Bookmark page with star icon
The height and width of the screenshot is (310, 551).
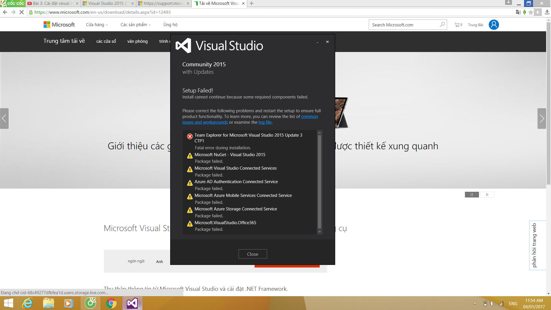(531, 12)
